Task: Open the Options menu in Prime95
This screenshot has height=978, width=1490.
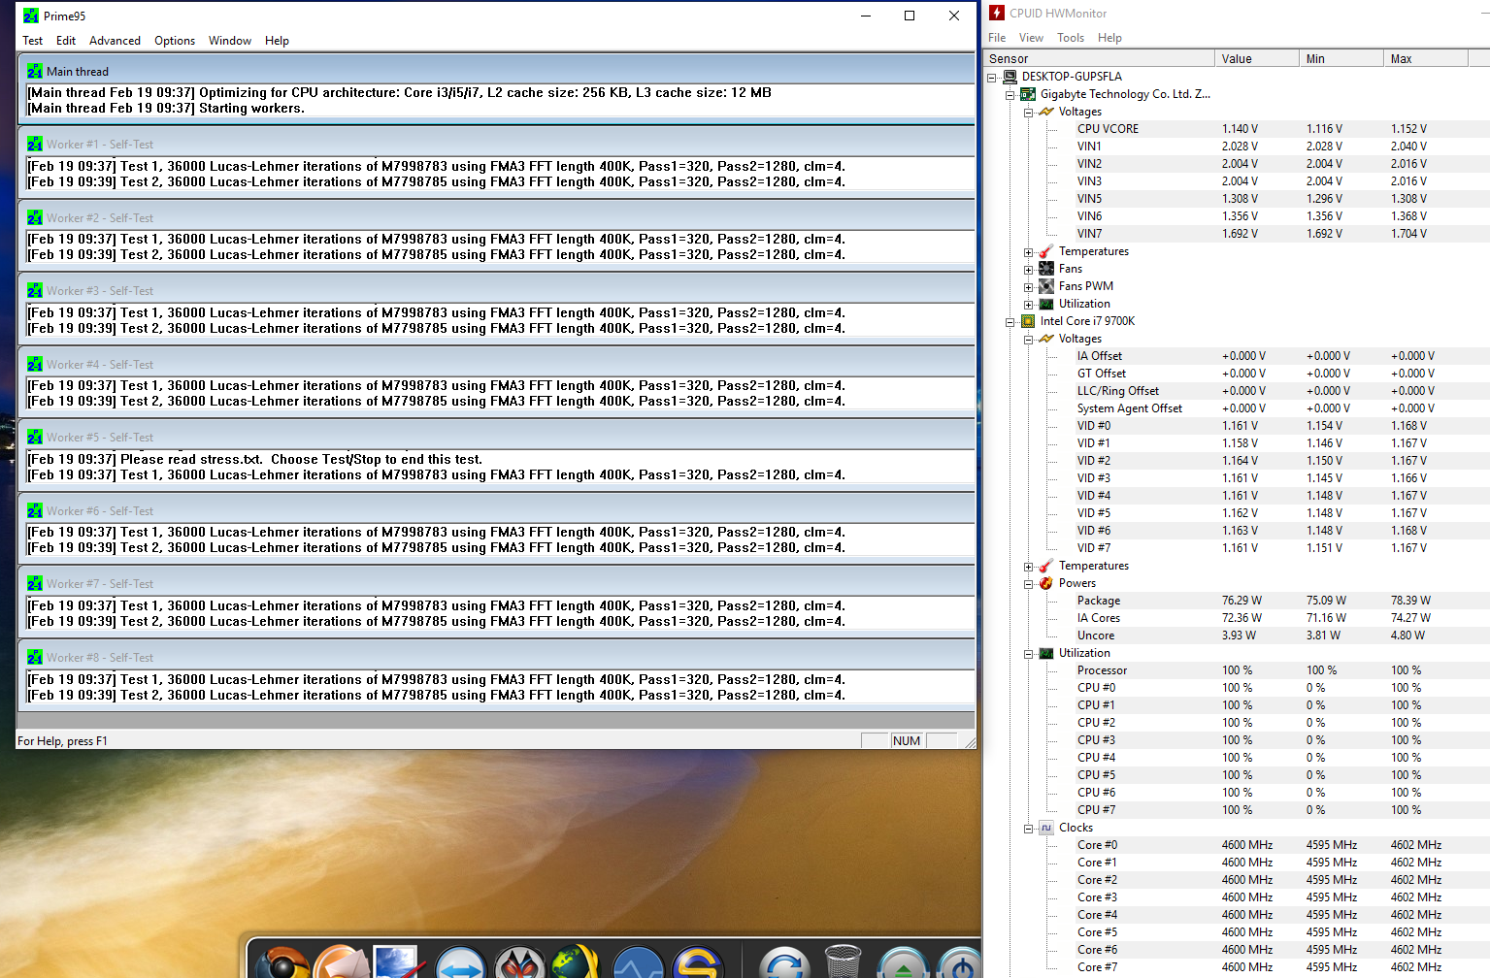Action: click(x=175, y=41)
